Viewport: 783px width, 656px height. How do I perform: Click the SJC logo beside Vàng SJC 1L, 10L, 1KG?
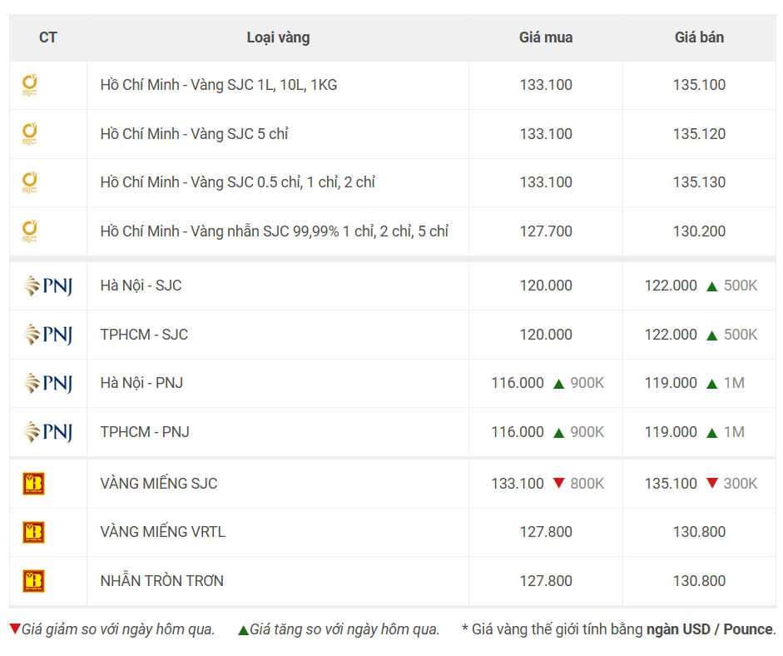pyautogui.click(x=29, y=86)
